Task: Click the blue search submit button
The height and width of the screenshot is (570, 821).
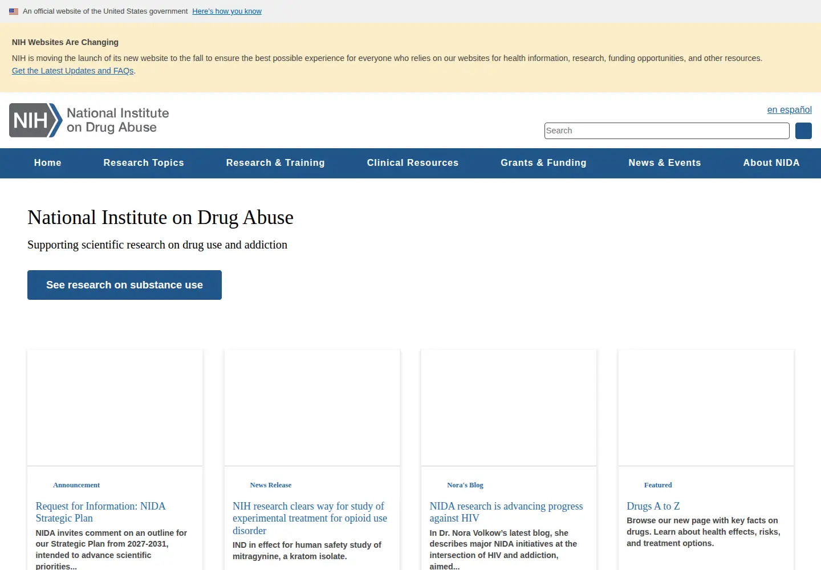Action: pyautogui.click(x=803, y=131)
